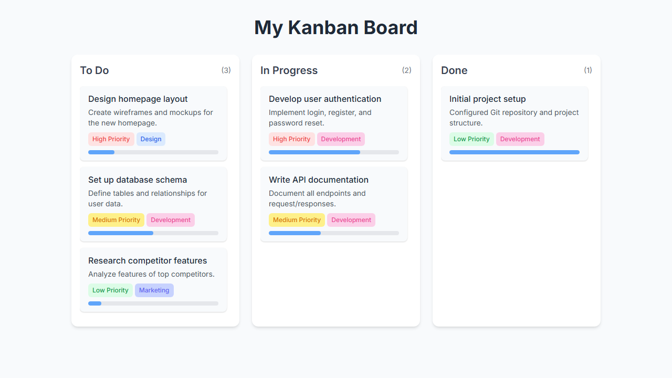Click the blue Design tag
Screen dimensions: 672x378
point(151,139)
